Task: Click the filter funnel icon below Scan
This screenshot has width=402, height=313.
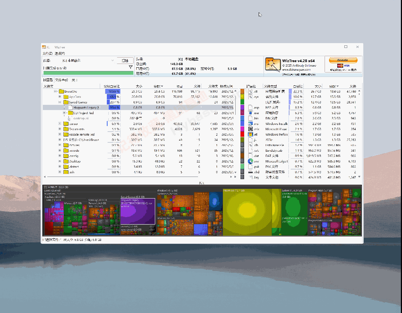Action: pyautogui.click(x=131, y=67)
